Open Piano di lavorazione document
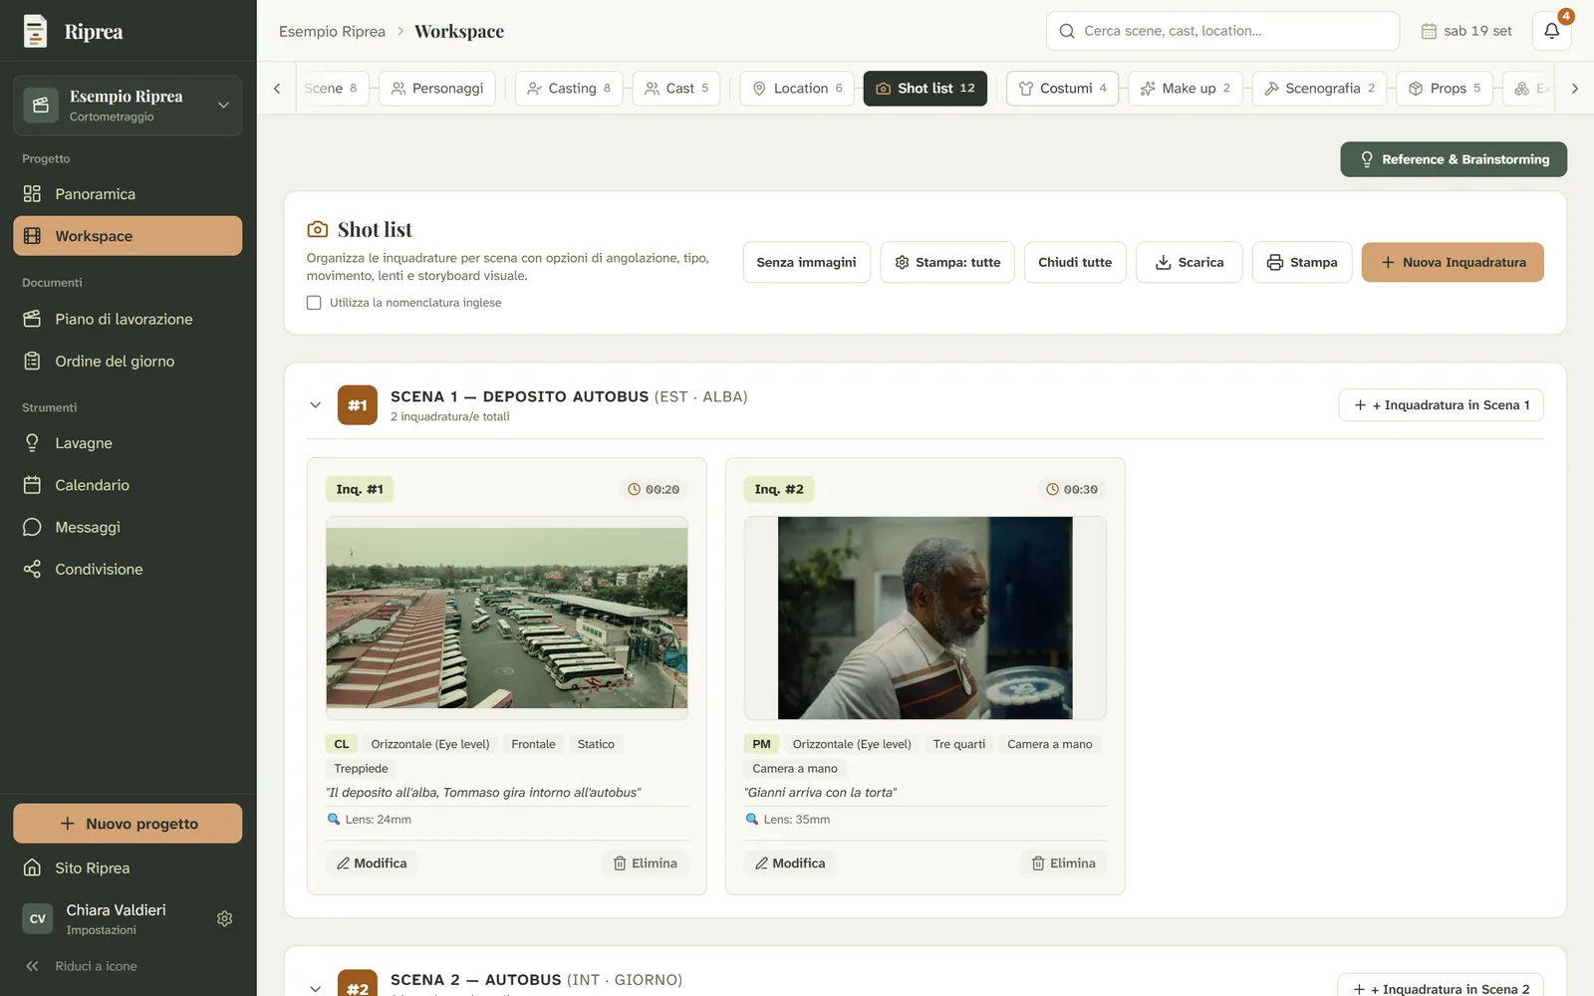 click(128, 319)
